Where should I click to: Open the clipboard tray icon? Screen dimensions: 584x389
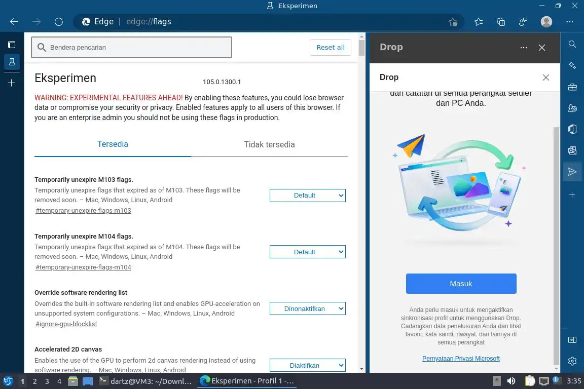(530, 381)
